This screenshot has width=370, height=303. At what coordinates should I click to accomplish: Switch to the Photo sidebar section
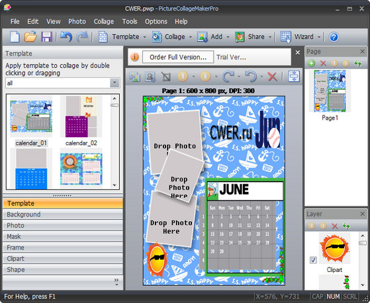click(x=63, y=225)
